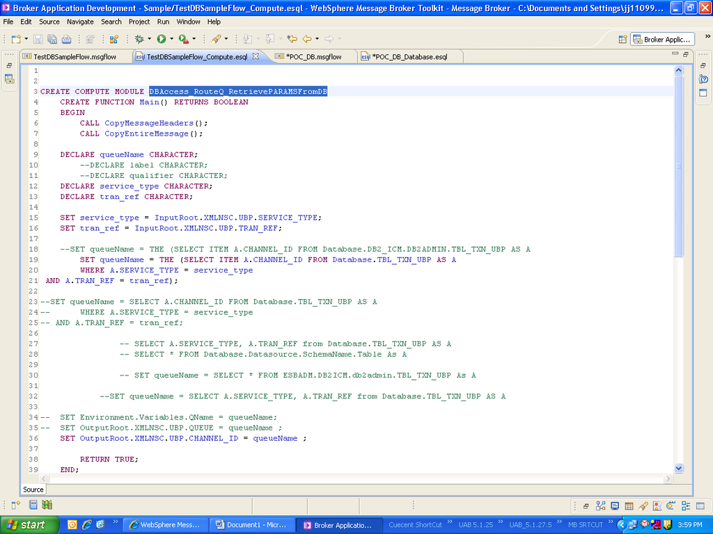Image resolution: width=713 pixels, height=534 pixels.
Task: Click the Help icon on the right edge
Action: tap(703, 79)
